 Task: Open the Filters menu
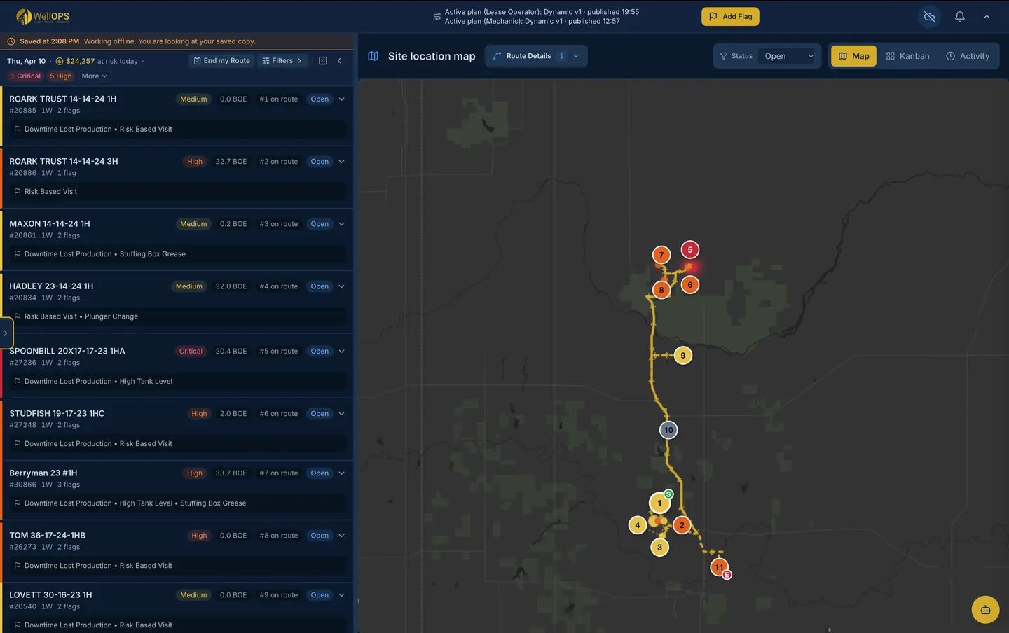click(282, 61)
